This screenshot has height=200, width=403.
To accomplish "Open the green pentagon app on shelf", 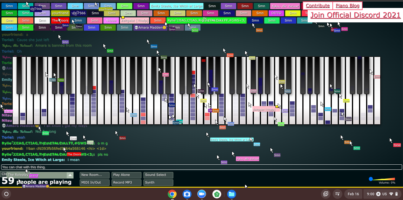I will 217,194.
